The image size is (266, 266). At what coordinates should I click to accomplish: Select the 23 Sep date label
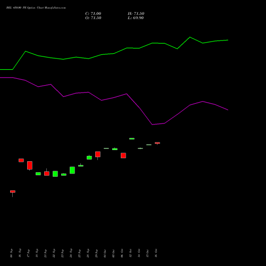pyautogui.click(x=62, y=253)
